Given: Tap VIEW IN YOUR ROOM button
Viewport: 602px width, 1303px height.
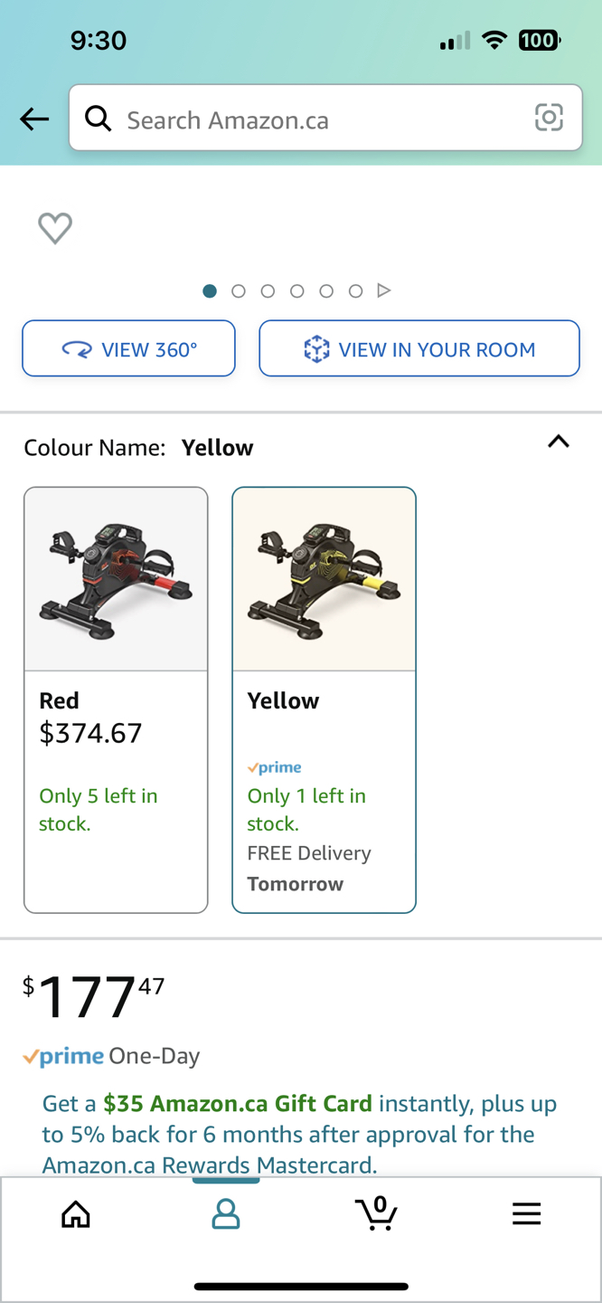Looking at the screenshot, I should pyautogui.click(x=419, y=348).
